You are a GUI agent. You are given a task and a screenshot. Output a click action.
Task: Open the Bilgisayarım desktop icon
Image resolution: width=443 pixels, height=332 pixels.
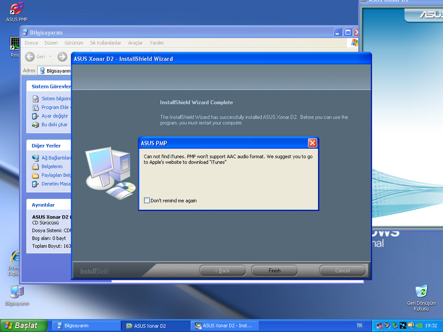(x=17, y=295)
